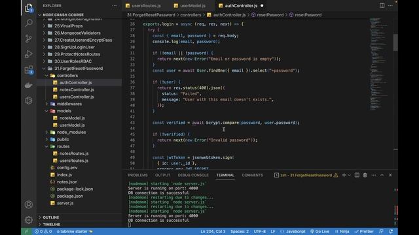The width and height of the screenshot is (419, 235).
Task: Collapse the controllers folder
Action: [x=79, y=76]
